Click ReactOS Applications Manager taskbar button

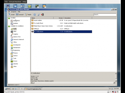(x=34, y=89)
